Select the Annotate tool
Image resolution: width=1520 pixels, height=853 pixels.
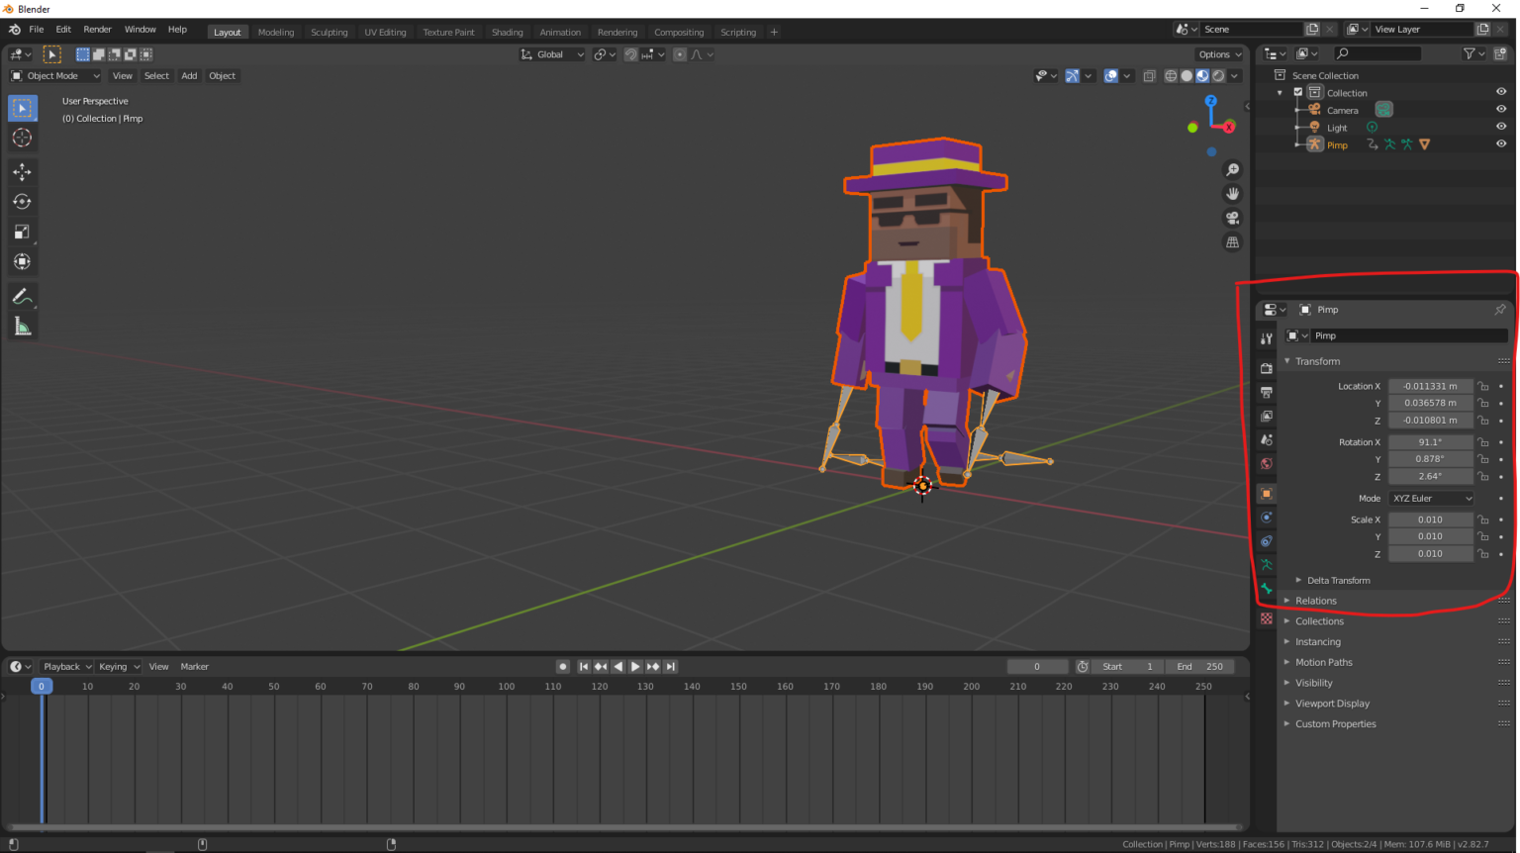22,296
